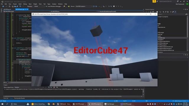The image size is (189, 106).
Task: Click the Open File folder toolbar icon
Action: (13, 6)
